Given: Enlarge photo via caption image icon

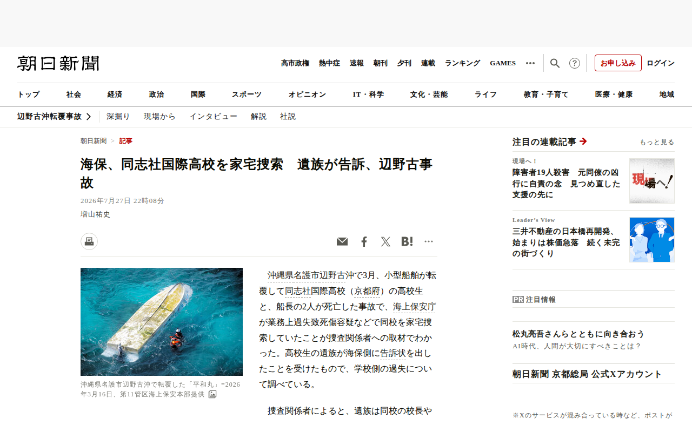Looking at the screenshot, I should pyautogui.click(x=212, y=394).
